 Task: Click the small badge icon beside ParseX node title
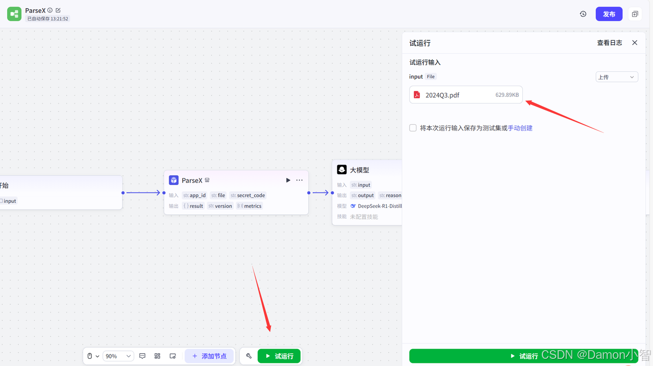(x=207, y=180)
